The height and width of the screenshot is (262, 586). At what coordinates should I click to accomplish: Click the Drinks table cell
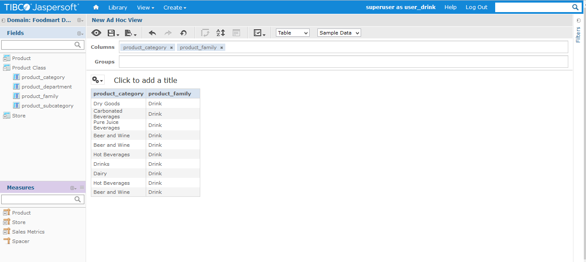pos(118,164)
